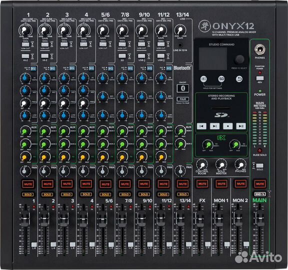Click the FX to MON 2 knob
The image size is (288, 270).
click(x=235, y=145)
